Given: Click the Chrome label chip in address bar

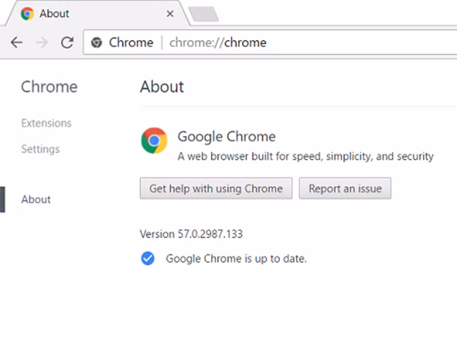Looking at the screenshot, I should tap(131, 43).
